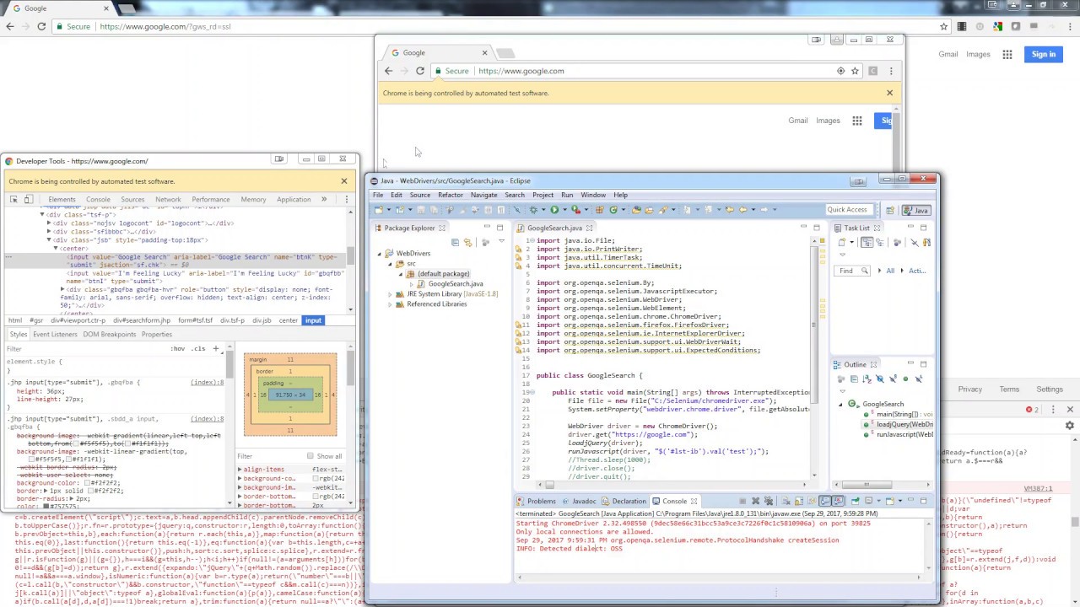Expand the Referenced Libraries node
Viewport: 1080px width, 607px height.
pyautogui.click(x=391, y=304)
